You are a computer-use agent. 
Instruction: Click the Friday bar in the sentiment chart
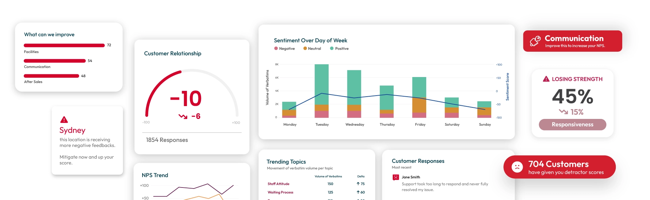[x=419, y=97]
